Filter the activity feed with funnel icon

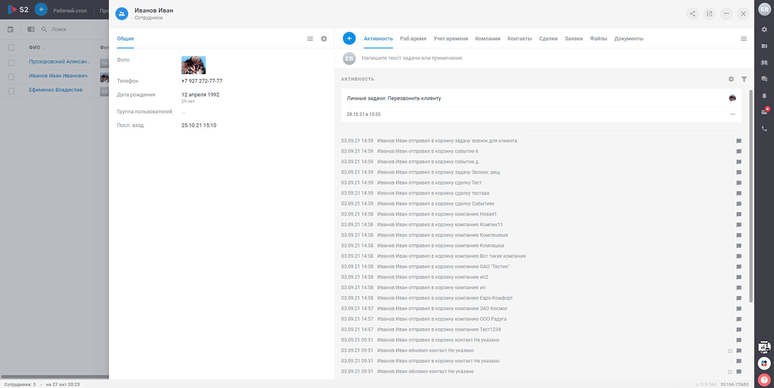coord(744,79)
